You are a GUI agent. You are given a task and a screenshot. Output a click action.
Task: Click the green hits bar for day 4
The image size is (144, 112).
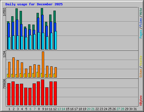click(21, 18)
